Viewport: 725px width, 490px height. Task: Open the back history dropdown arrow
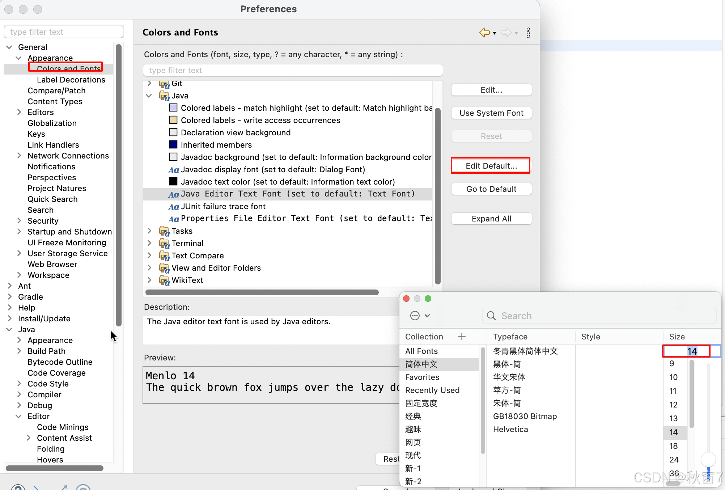(495, 33)
